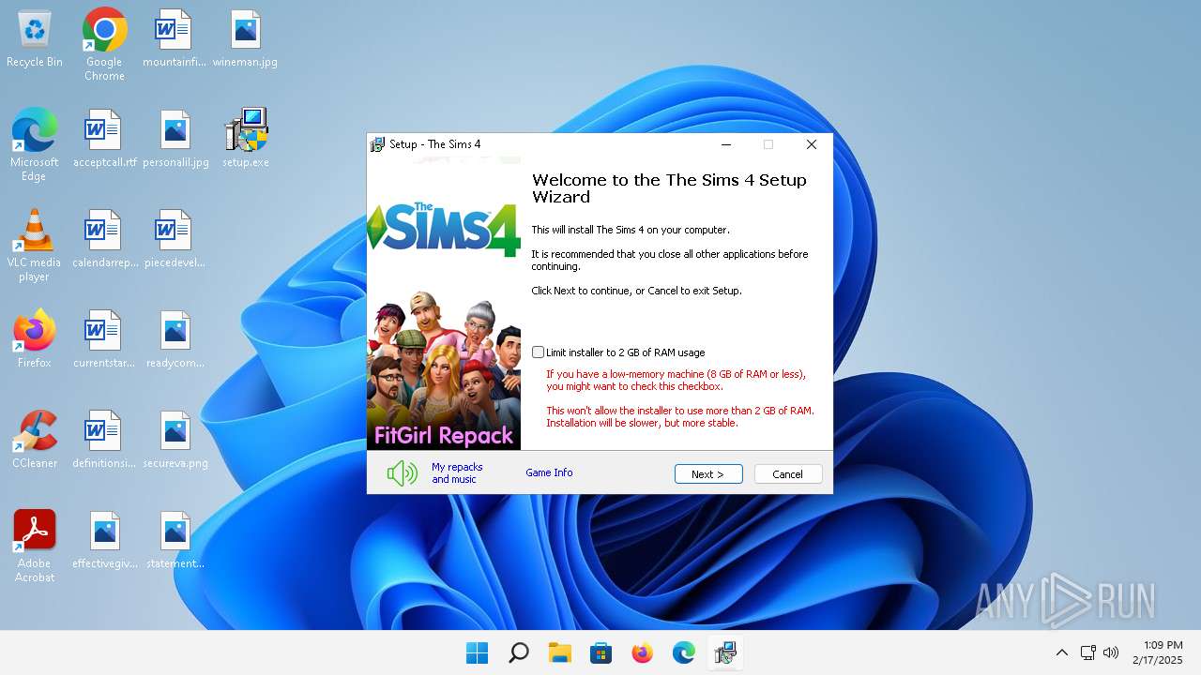Screen dimensions: 1201x675
Task: Open the clock showing 1:09 PM
Action: [1157, 652]
